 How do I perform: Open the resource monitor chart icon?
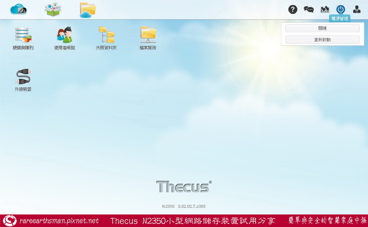coord(325,10)
